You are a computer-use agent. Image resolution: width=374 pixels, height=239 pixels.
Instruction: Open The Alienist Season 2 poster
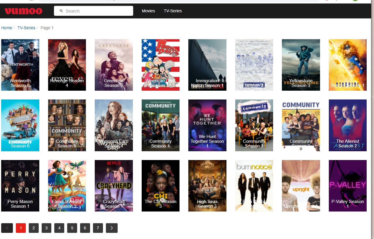click(348, 125)
